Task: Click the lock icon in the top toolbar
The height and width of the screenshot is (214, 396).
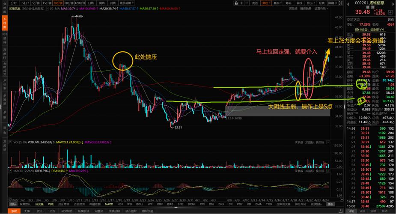Action: point(236,3)
